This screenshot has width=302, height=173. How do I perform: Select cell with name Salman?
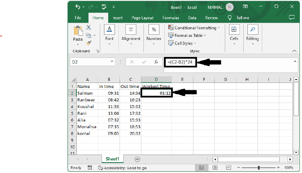tap(87, 93)
